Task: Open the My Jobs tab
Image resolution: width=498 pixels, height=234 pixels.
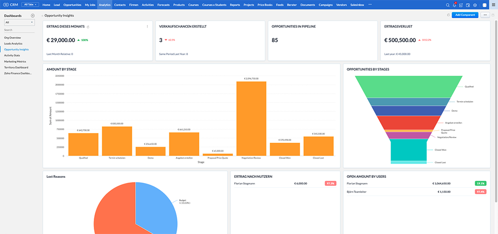Action: click(90, 5)
